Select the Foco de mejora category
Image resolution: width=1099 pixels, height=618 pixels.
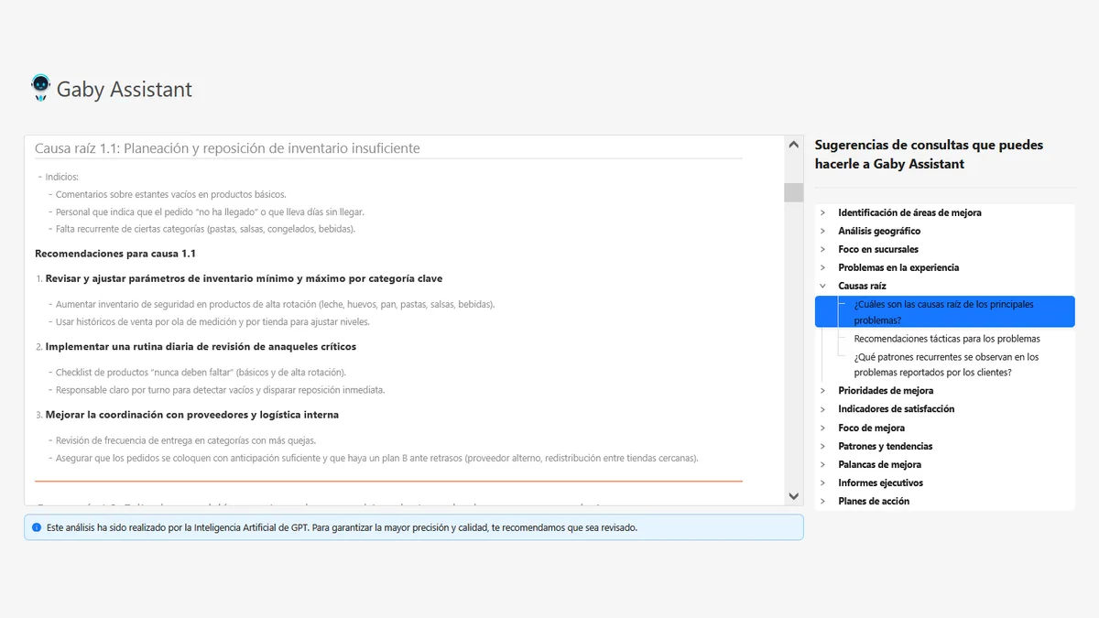click(871, 428)
